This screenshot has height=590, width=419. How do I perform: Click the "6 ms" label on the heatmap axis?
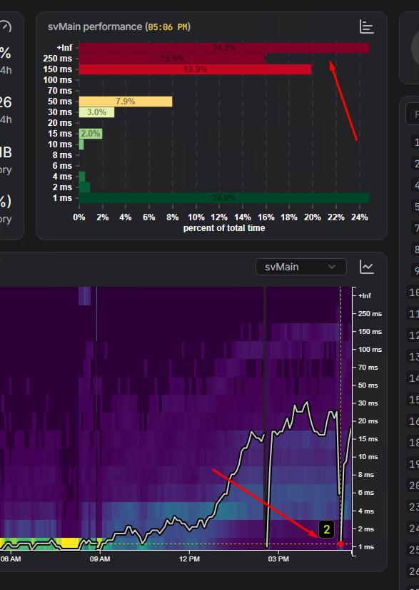point(366,493)
